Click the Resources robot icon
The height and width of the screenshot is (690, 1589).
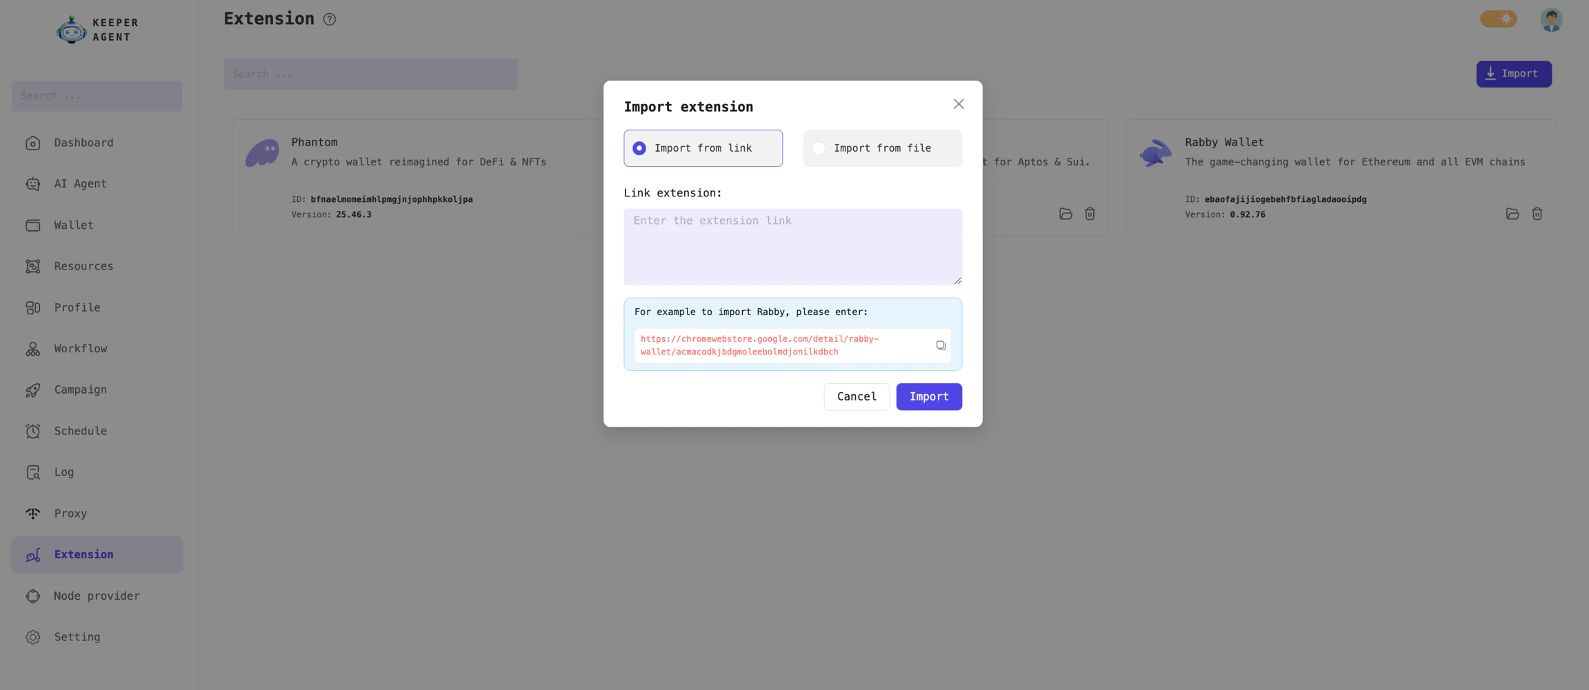pyautogui.click(x=33, y=266)
